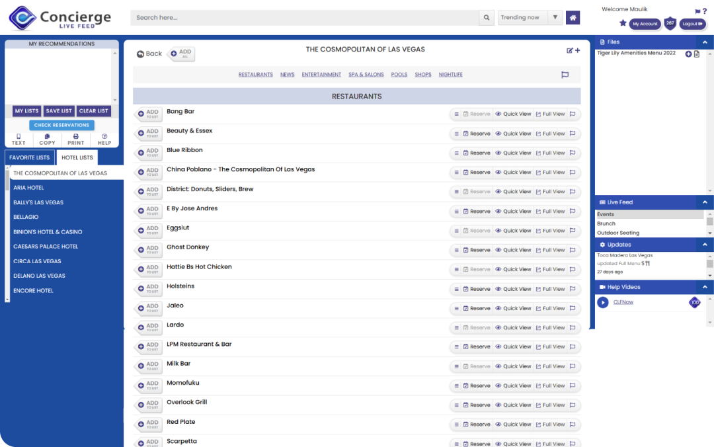
Task: Click the search magnifier icon
Action: tap(487, 18)
